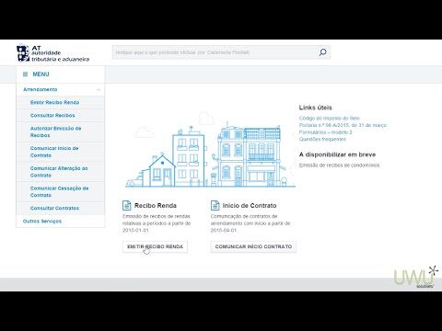The image size is (442, 331).
Task: Click the Links úteis heading
Action: 316,108
